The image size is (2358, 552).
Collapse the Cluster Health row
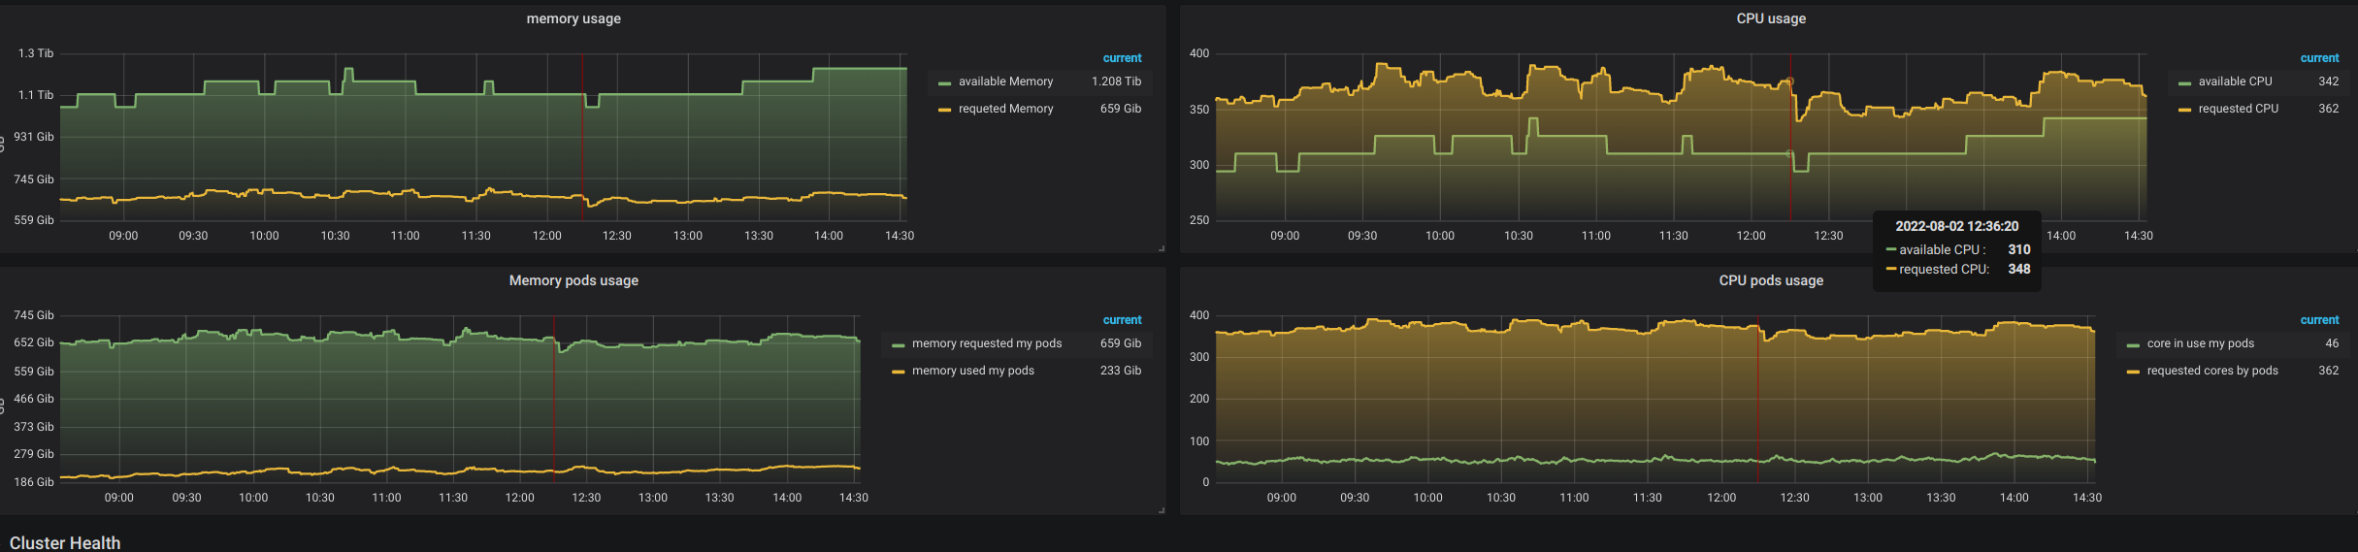(65, 542)
